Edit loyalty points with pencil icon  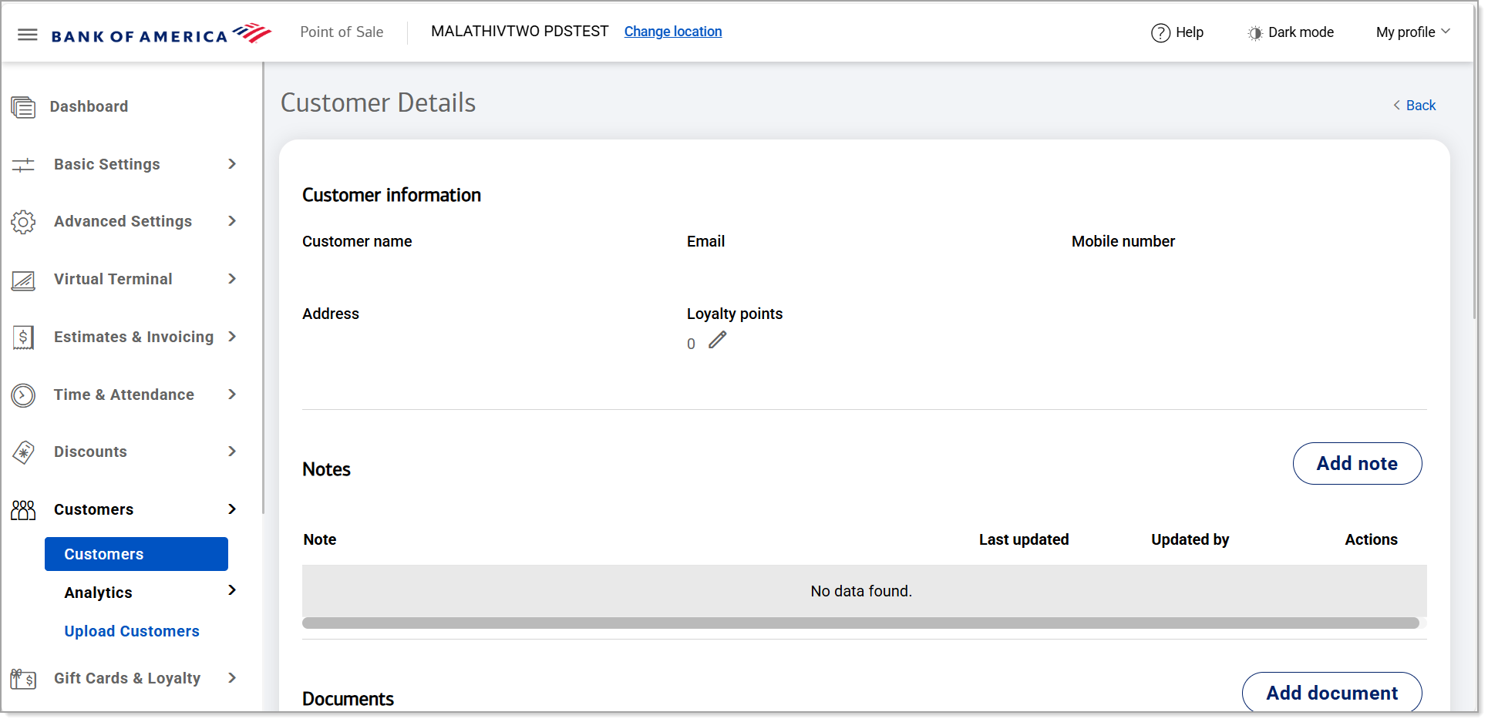717,340
